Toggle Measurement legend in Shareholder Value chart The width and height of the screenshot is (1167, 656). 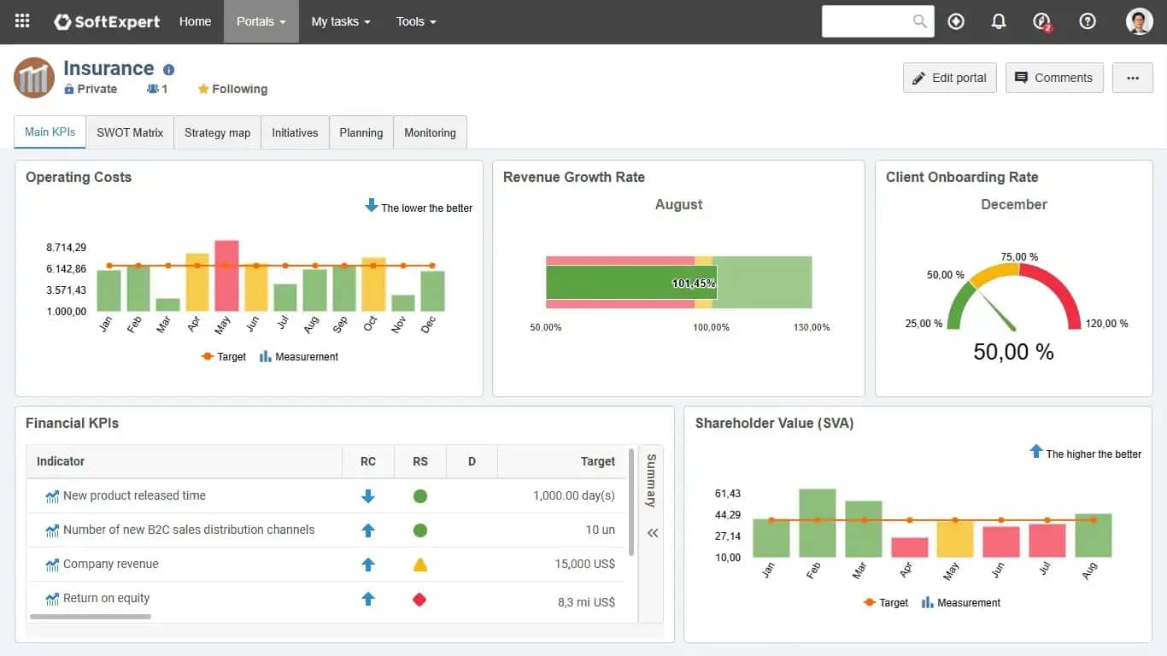[961, 603]
